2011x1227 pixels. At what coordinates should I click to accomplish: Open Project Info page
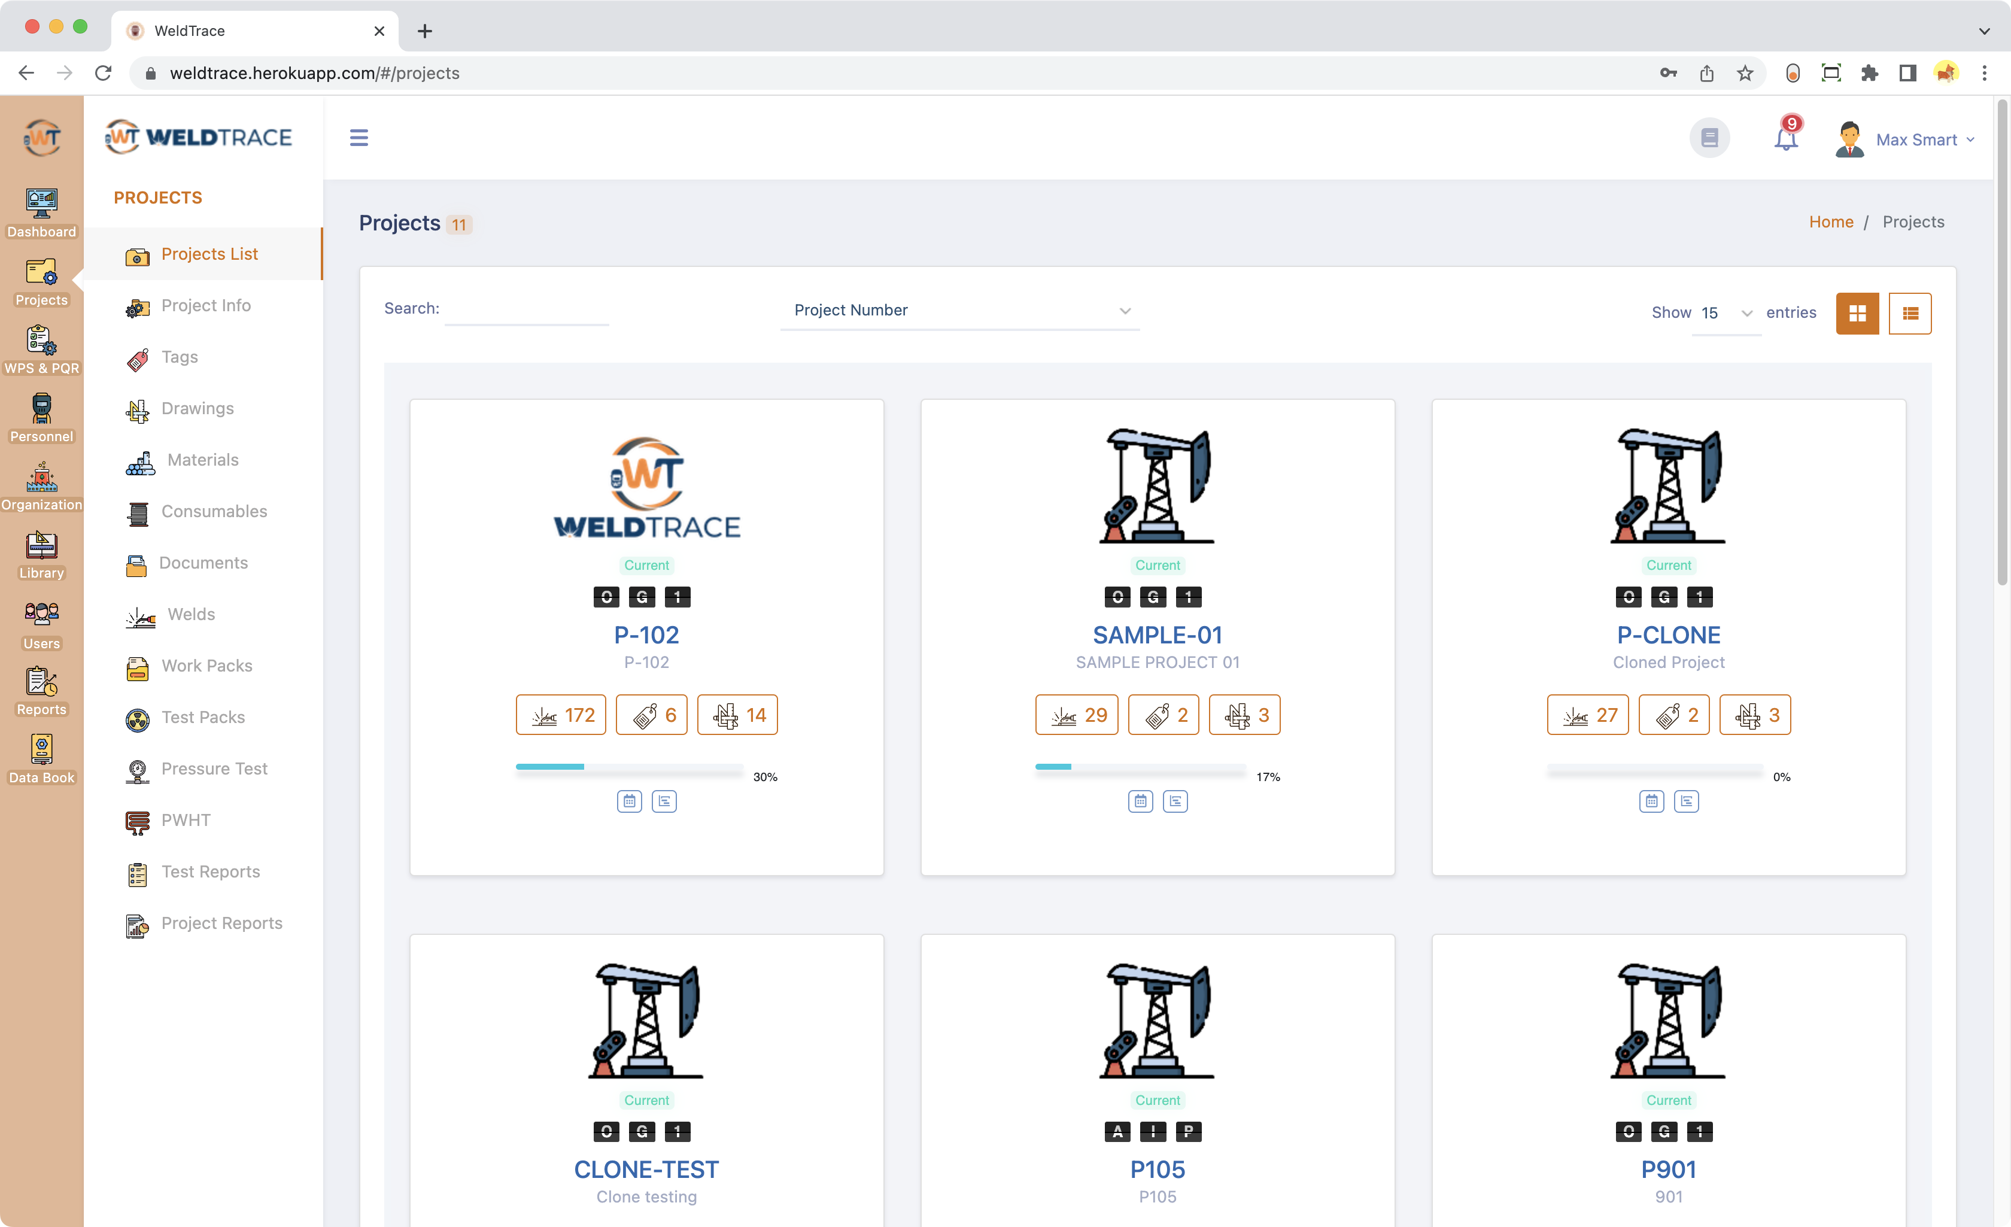click(203, 305)
